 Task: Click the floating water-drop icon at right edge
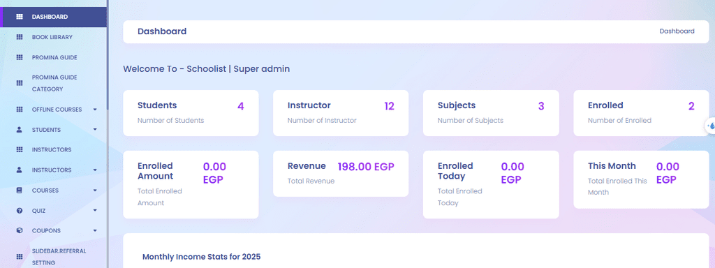710,126
